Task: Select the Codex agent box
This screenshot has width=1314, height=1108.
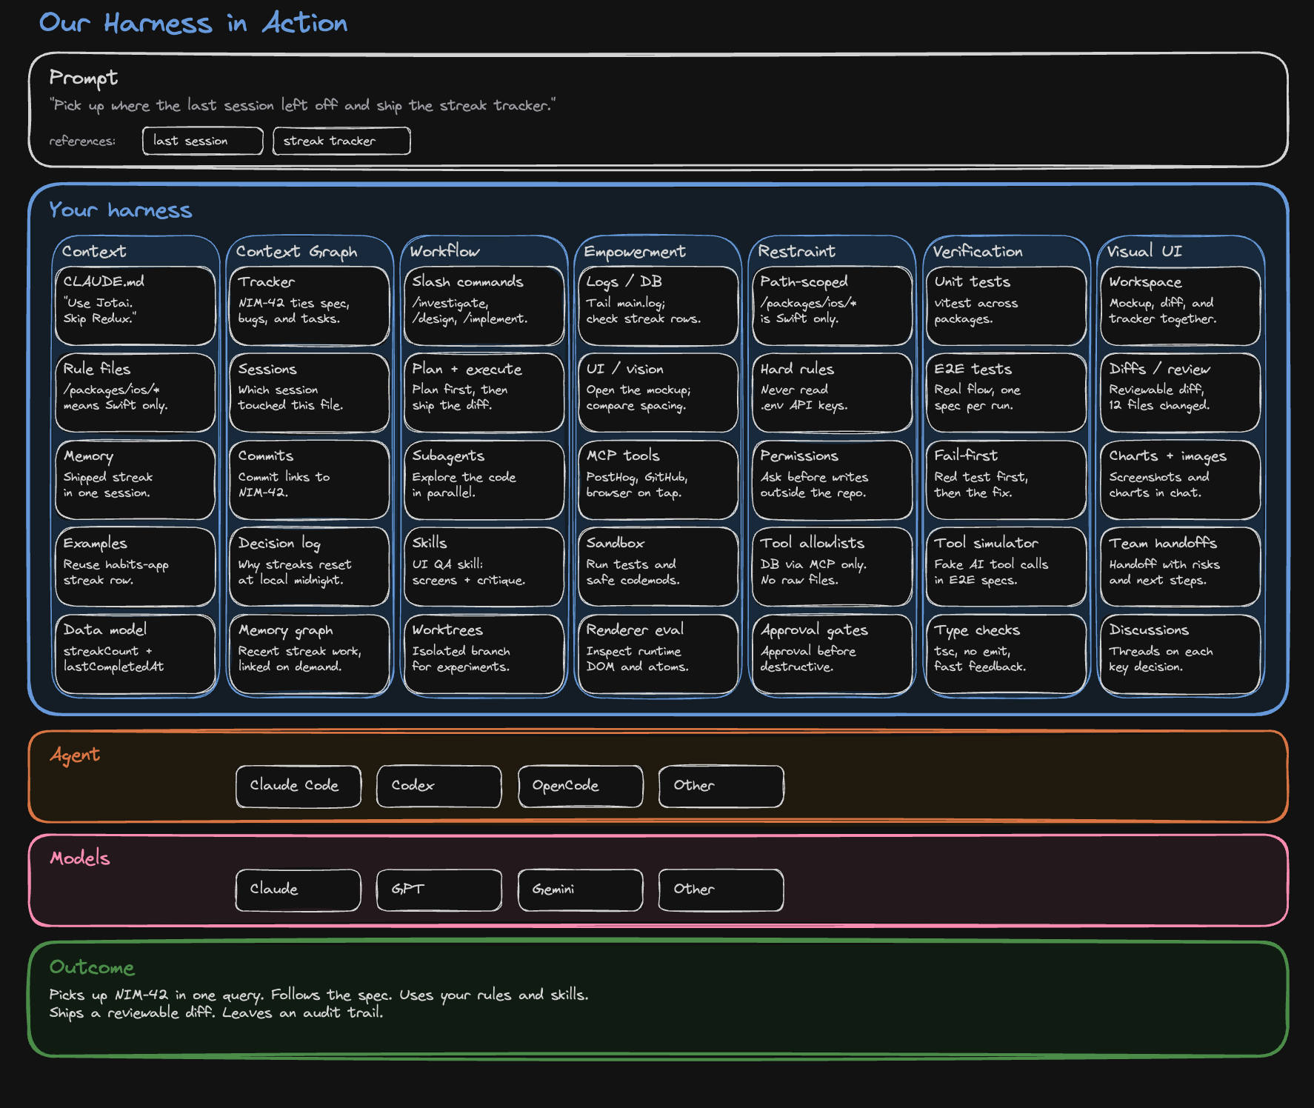Action: click(x=439, y=786)
